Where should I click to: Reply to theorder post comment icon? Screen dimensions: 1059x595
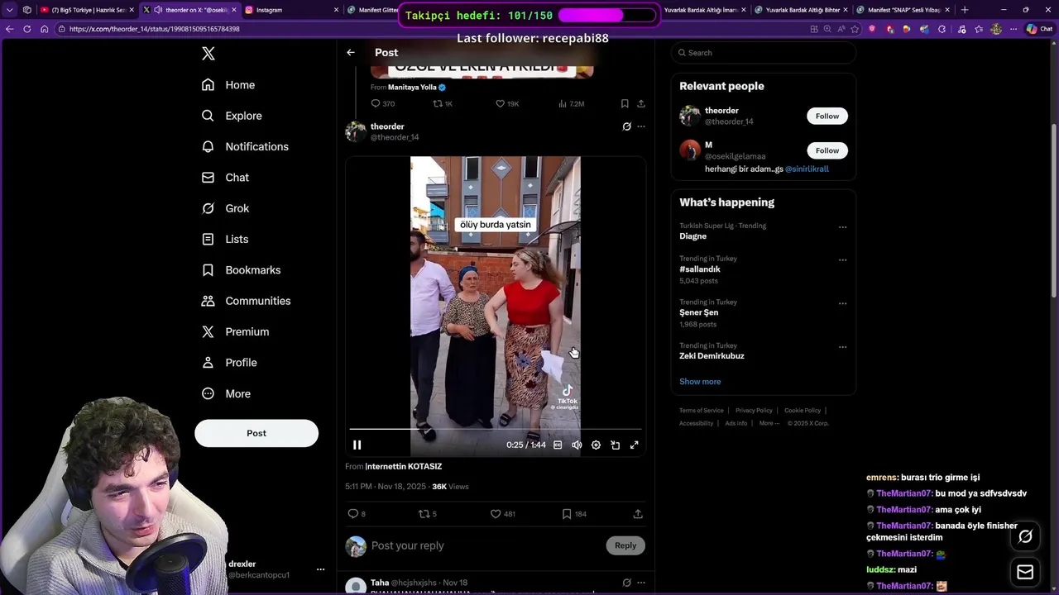tap(353, 513)
